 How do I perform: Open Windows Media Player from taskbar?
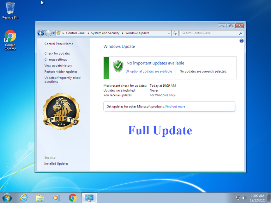pyautogui.click(x=56, y=198)
